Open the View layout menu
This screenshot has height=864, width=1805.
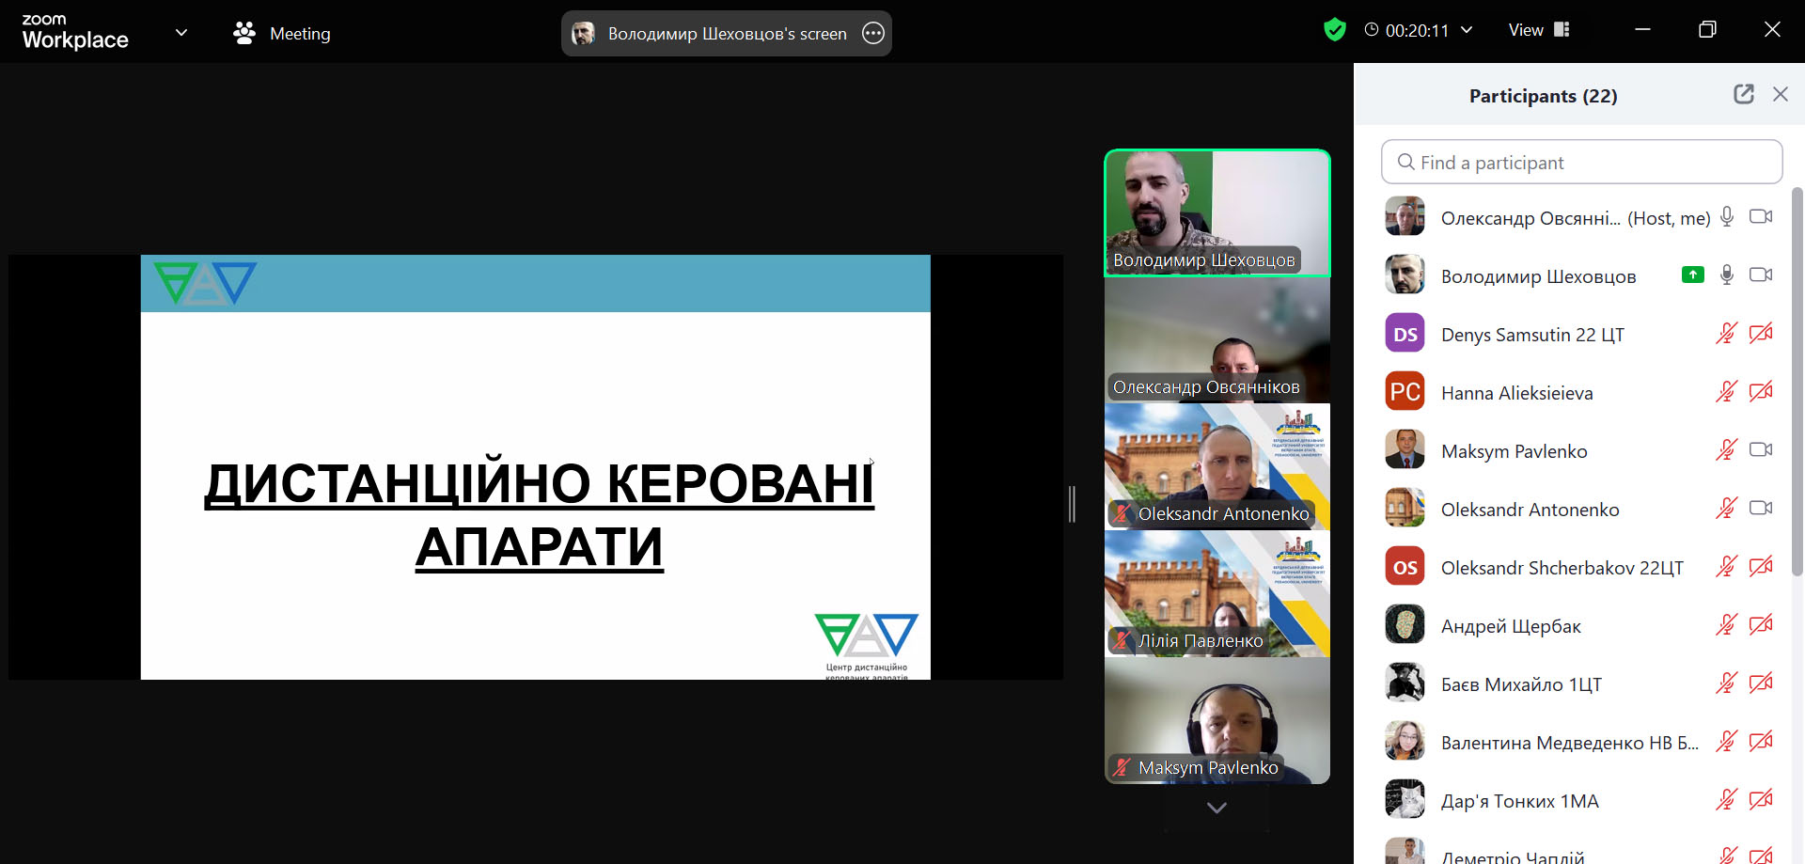pos(1539,30)
